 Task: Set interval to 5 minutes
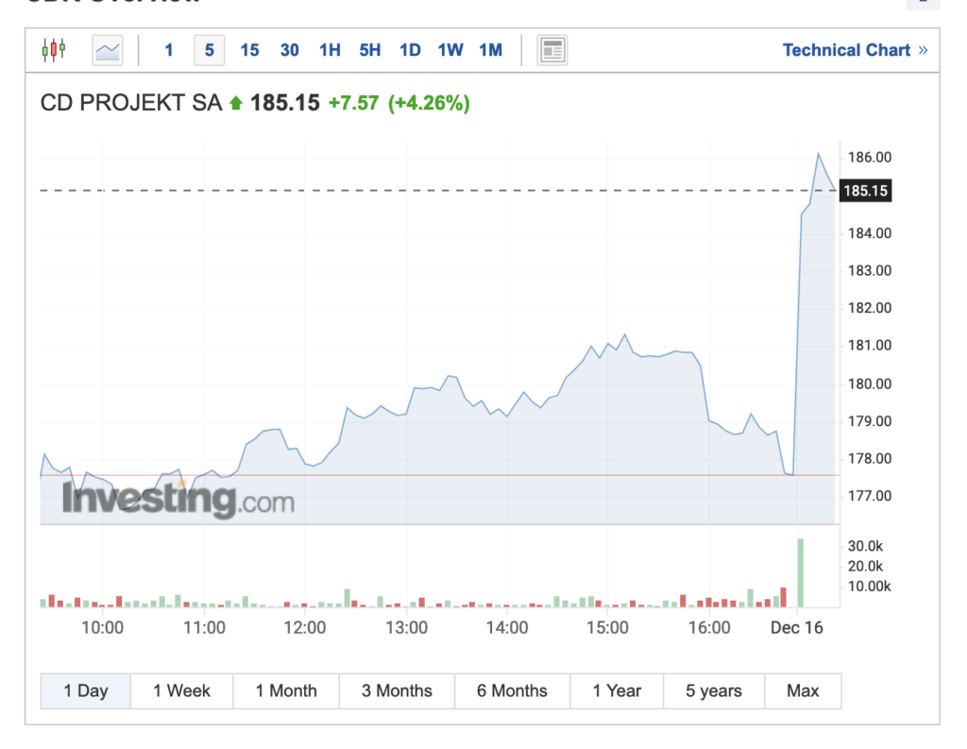[209, 50]
